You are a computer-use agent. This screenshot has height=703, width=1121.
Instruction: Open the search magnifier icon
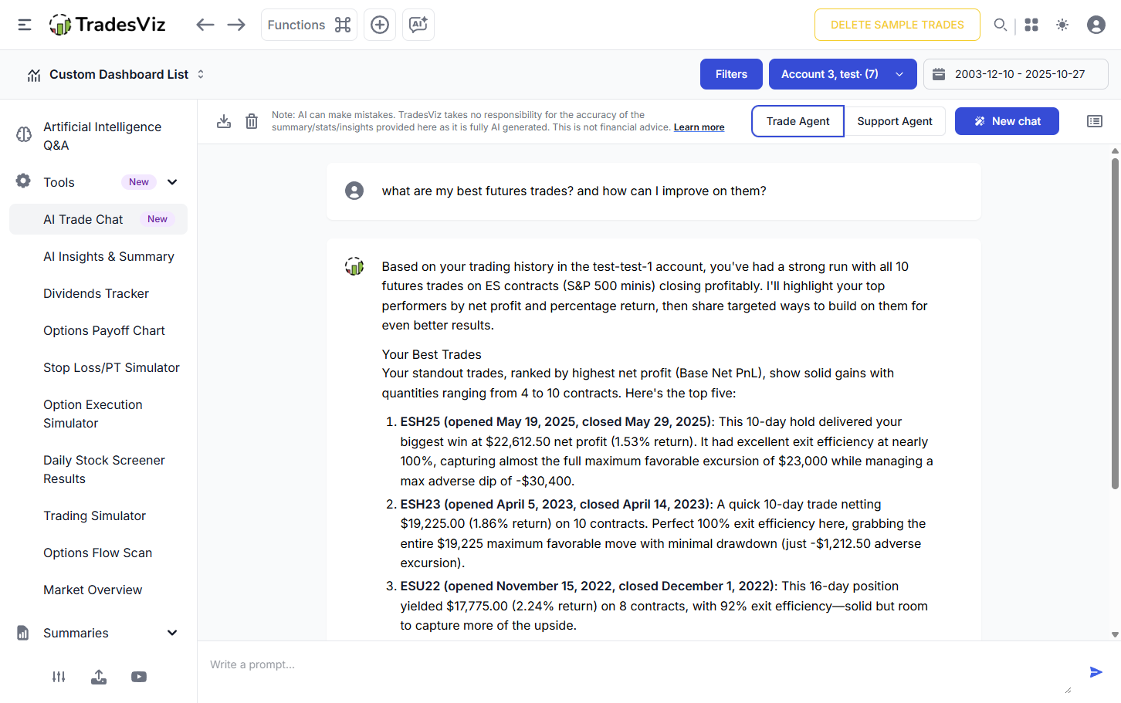point(1000,25)
